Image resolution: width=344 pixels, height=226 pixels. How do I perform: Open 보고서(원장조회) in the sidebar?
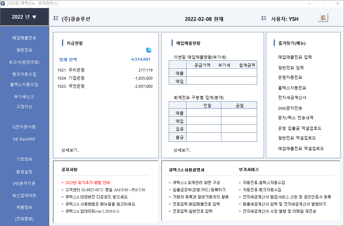tap(24, 62)
